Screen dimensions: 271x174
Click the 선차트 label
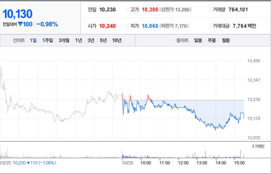[x=19, y=40]
